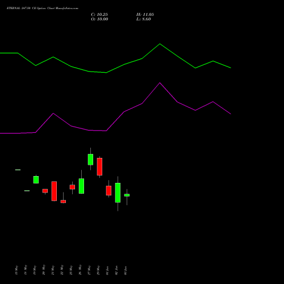
Task: Click the green candle above 19 May
Action: (x=36, y=179)
